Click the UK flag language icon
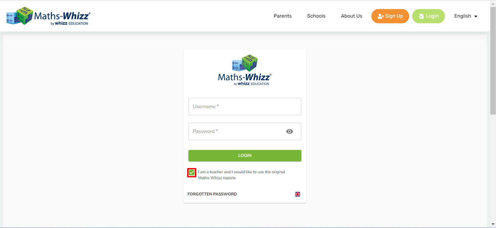Viewport: 496px width, 228px height. coord(297,194)
